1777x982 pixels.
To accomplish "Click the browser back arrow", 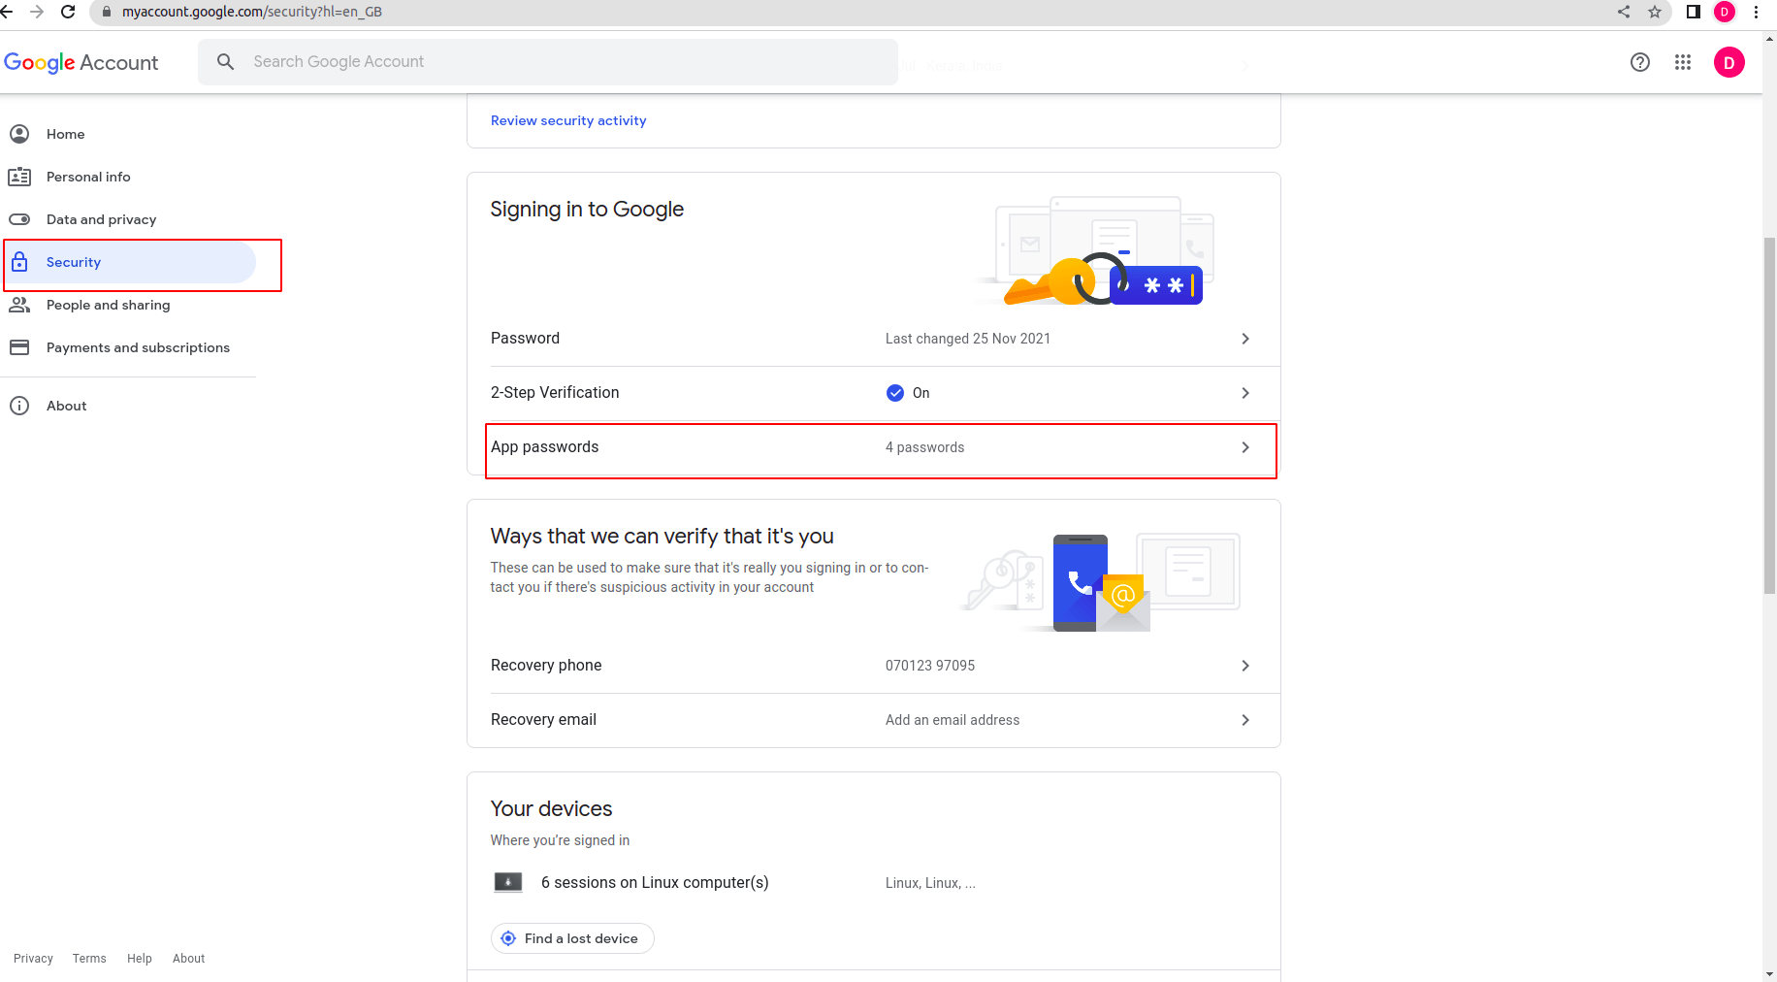I will (7, 12).
